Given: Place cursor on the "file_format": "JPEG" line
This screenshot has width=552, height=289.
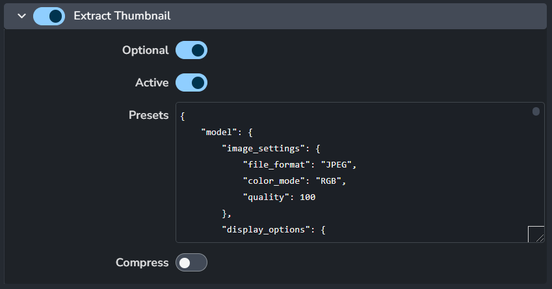Looking at the screenshot, I should coord(299,164).
